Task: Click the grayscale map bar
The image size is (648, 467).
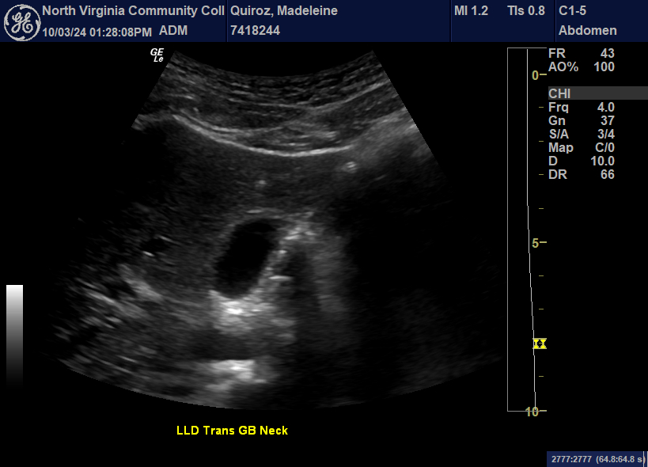Action: [x=14, y=334]
